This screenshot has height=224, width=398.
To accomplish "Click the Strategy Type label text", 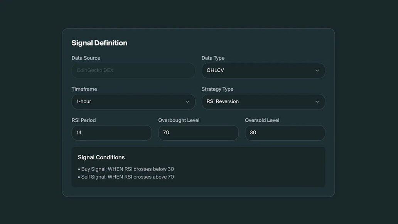I will tap(217, 89).
